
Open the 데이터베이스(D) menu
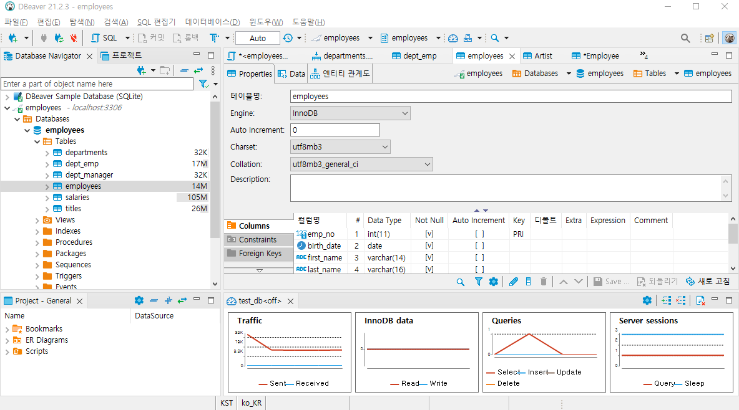click(x=213, y=22)
